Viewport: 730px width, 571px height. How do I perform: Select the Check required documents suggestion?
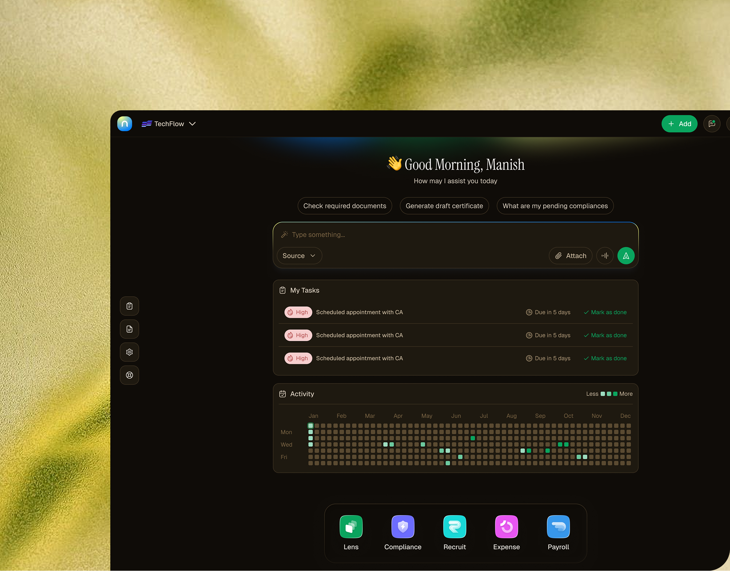345,206
